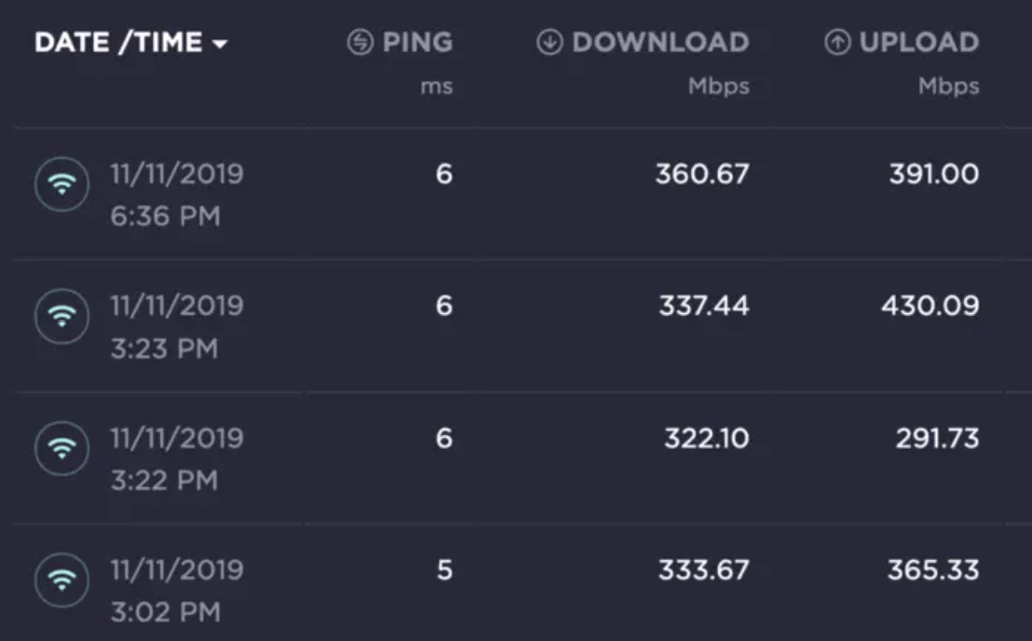Click Wi-Fi icon for 3:02 PM result
The width and height of the screenshot is (1032, 641).
[x=61, y=582]
